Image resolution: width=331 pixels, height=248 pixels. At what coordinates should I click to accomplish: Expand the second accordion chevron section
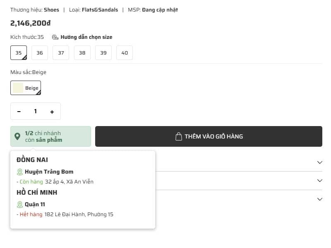coord(319,181)
